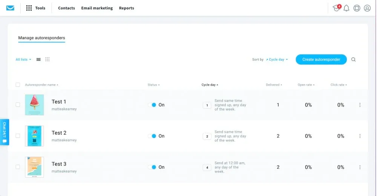Open the help lifebuoy icon
This screenshot has height=196, width=377.
(357, 8)
